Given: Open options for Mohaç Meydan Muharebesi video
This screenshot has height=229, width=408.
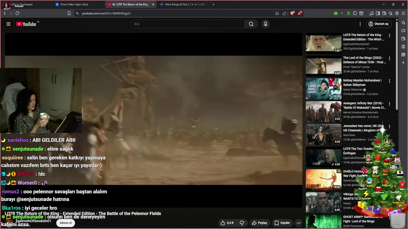Looking at the screenshot, I should tap(389, 81).
